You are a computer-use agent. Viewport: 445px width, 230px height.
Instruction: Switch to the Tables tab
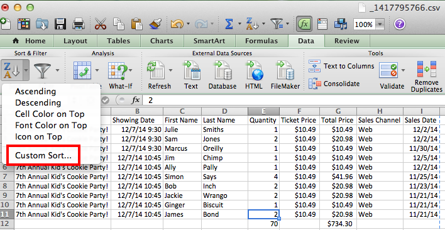(x=118, y=41)
